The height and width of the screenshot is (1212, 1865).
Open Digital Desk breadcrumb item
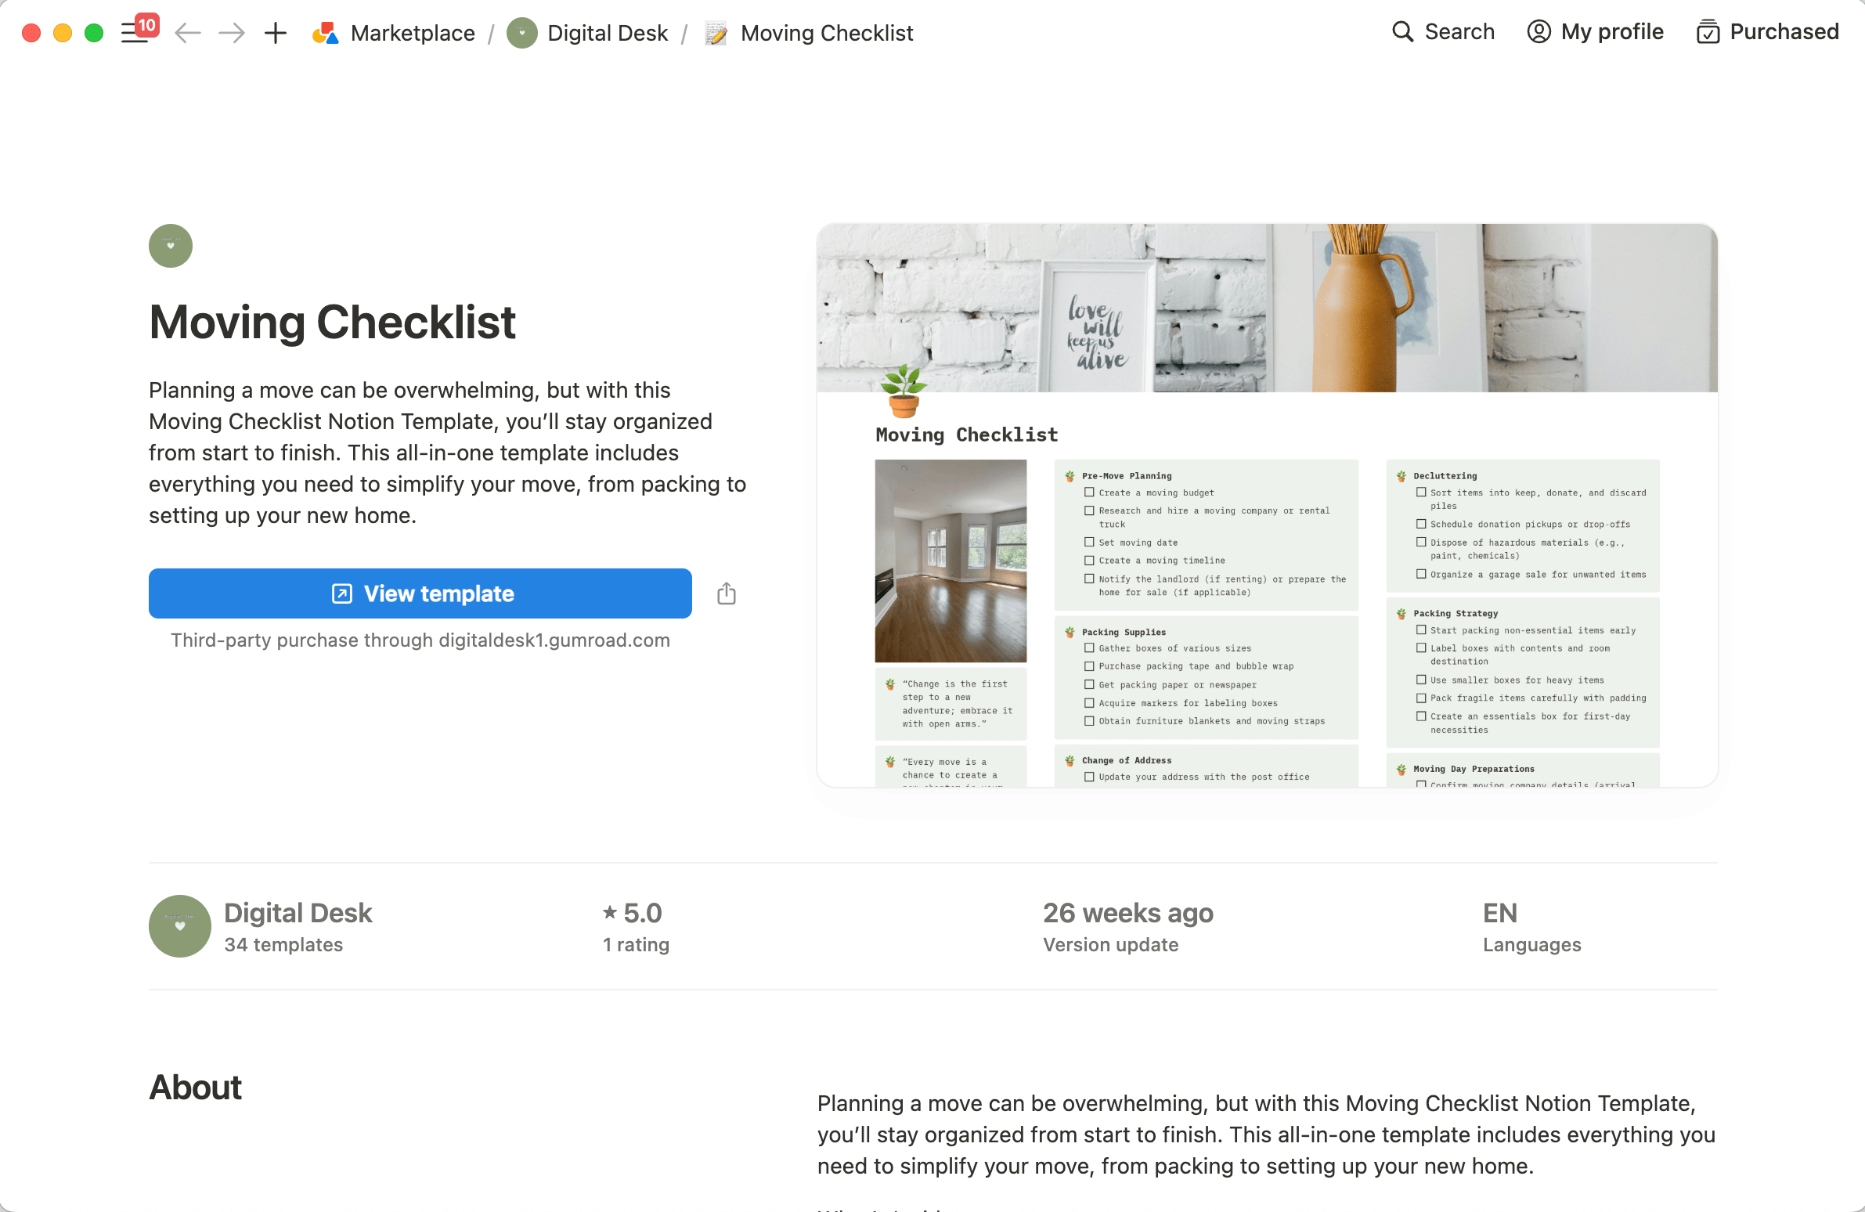607,33
